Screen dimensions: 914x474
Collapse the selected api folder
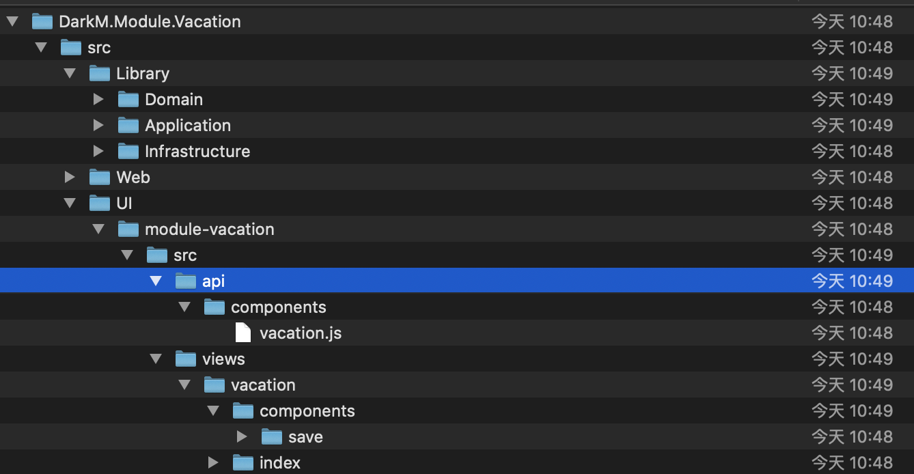[x=156, y=281]
